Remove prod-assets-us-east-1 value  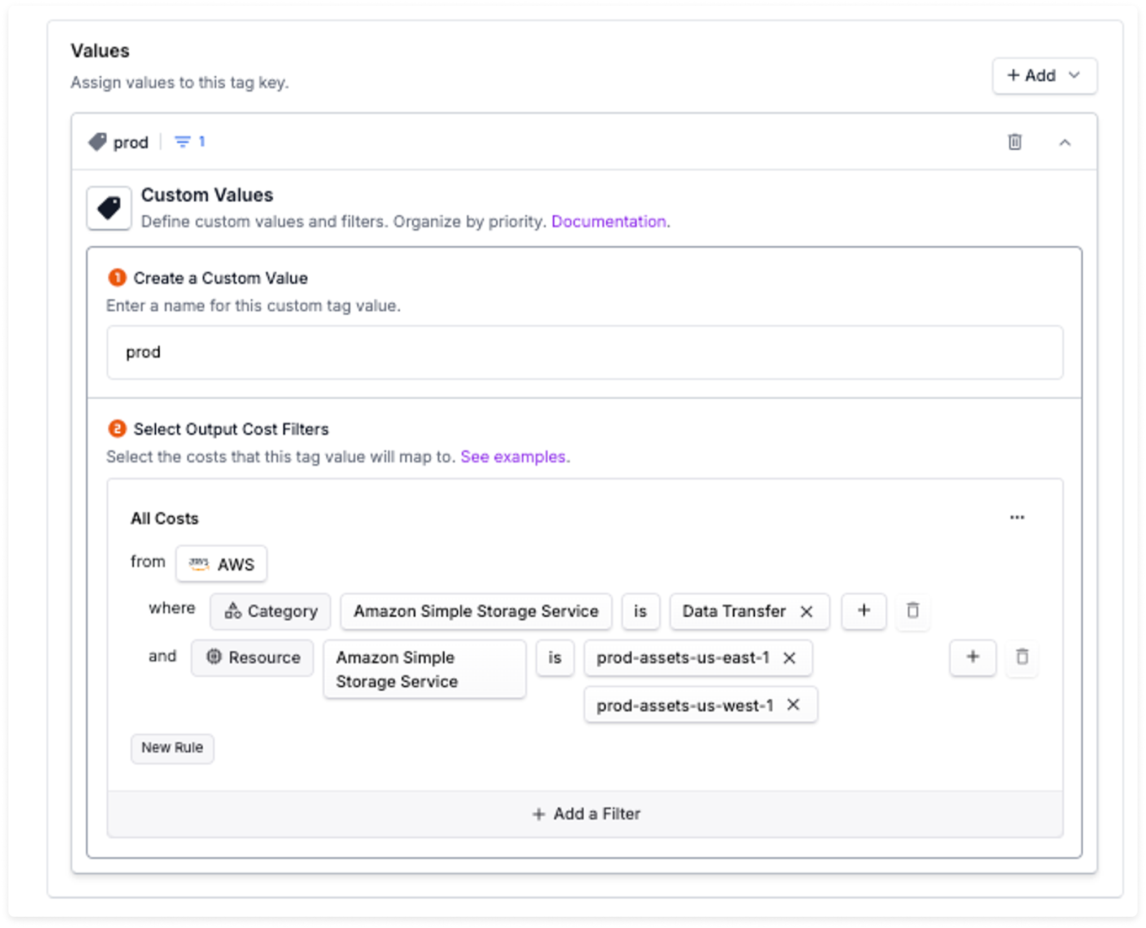pos(789,658)
